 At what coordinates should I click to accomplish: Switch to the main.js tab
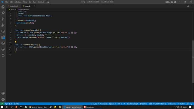(x=28, y=6)
